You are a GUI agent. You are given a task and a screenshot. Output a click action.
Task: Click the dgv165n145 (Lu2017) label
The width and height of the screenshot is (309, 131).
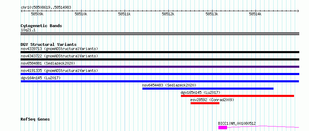(200, 92)
